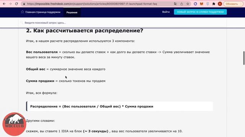Screen dimensions: 245x137
Task: Share this page using the share icon
Action: 181,4
